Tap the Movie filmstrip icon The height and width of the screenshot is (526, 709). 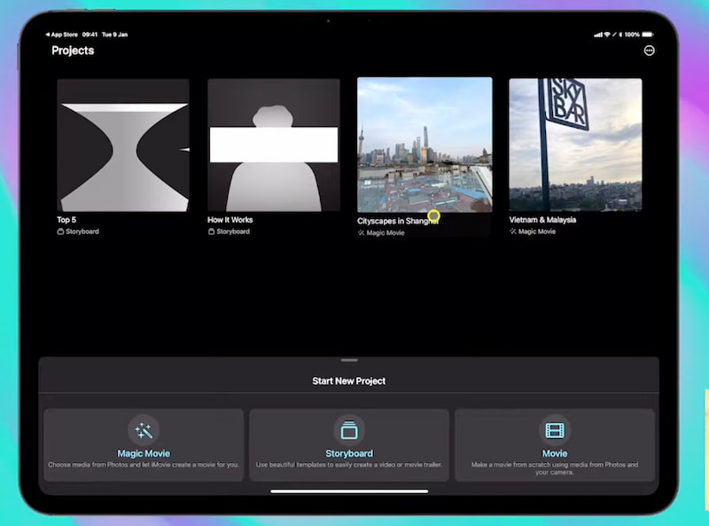click(555, 430)
